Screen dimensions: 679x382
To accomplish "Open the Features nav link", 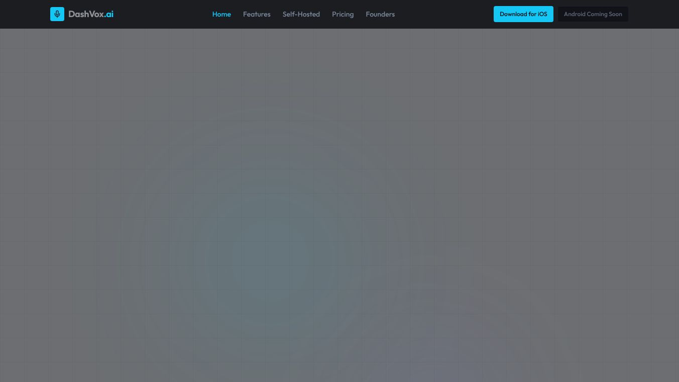I will pyautogui.click(x=257, y=14).
